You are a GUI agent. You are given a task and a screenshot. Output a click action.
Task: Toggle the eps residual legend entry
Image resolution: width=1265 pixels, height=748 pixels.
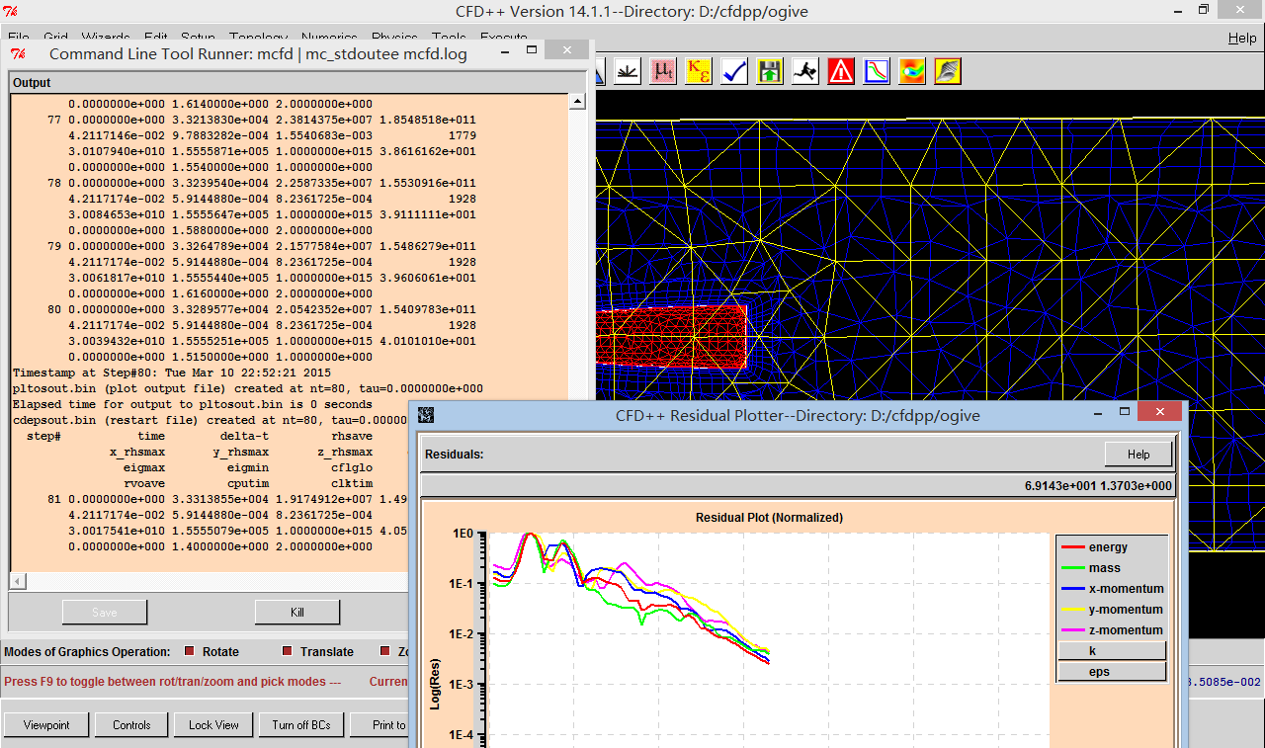pos(1112,672)
